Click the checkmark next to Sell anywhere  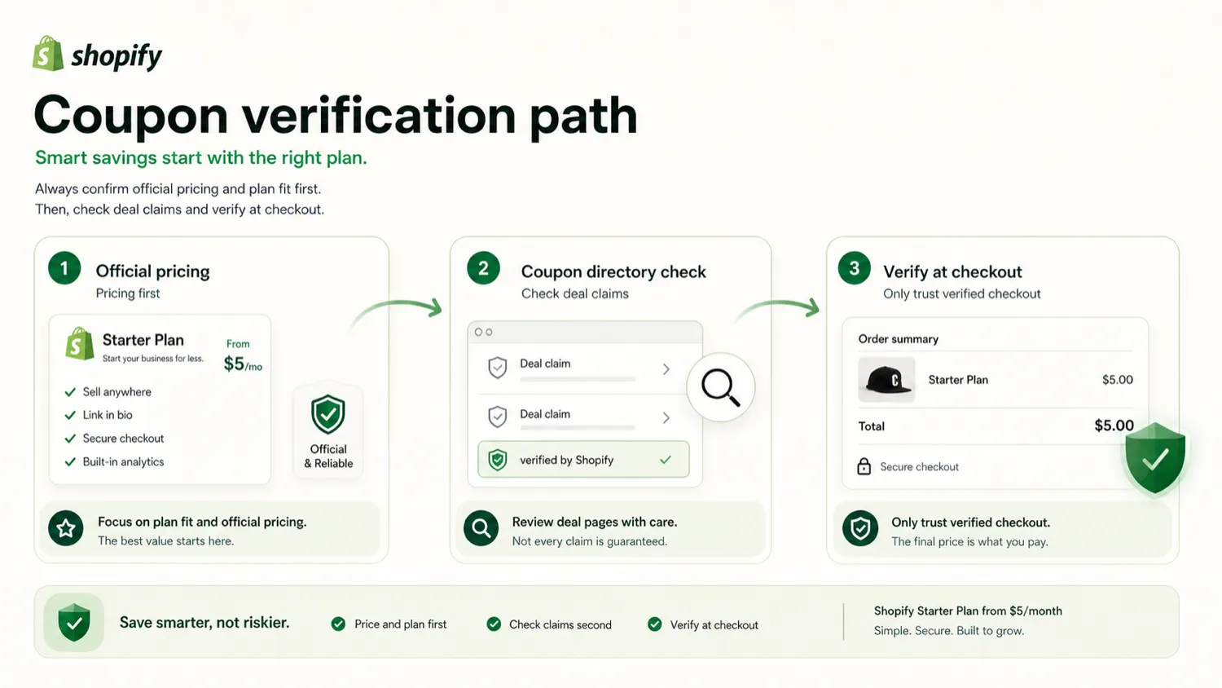70,392
